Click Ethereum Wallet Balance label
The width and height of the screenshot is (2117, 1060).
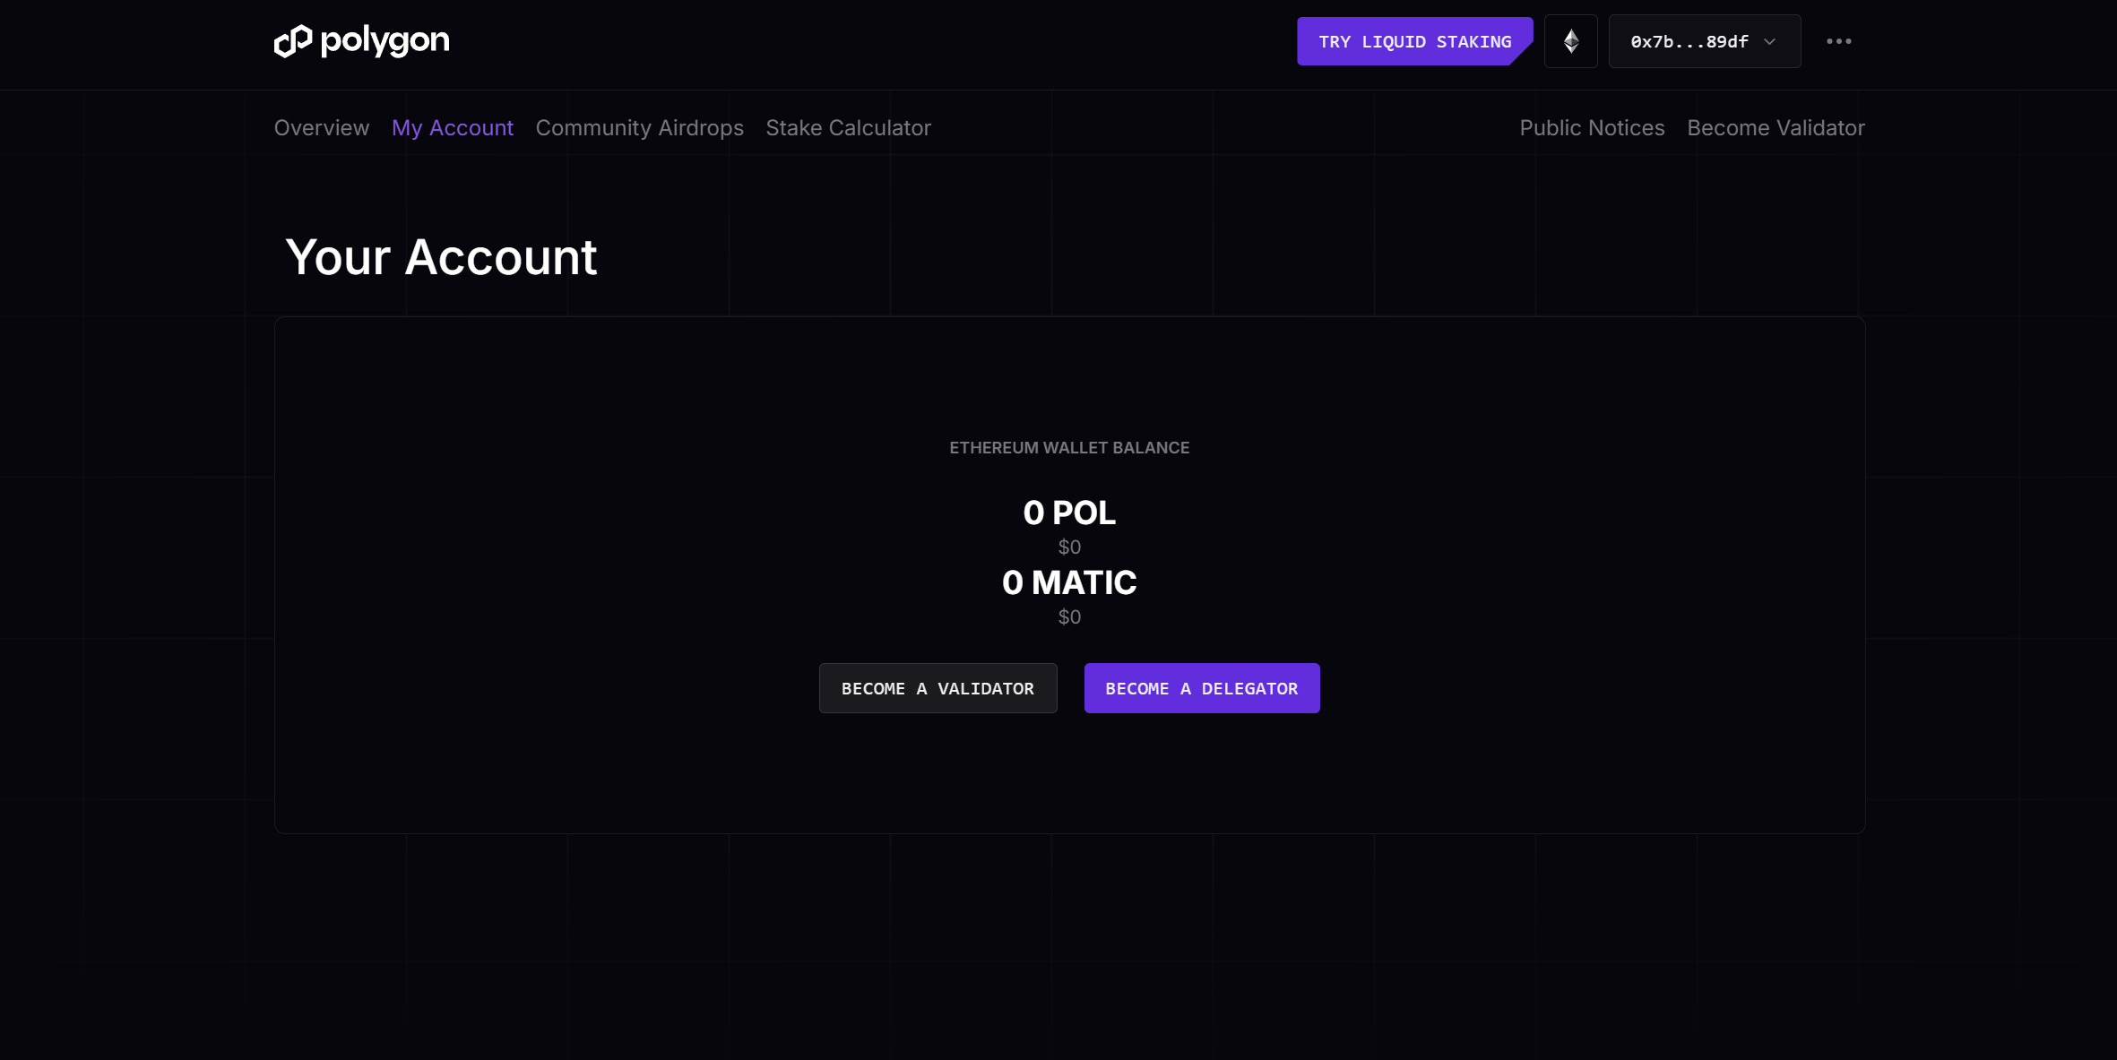point(1069,448)
